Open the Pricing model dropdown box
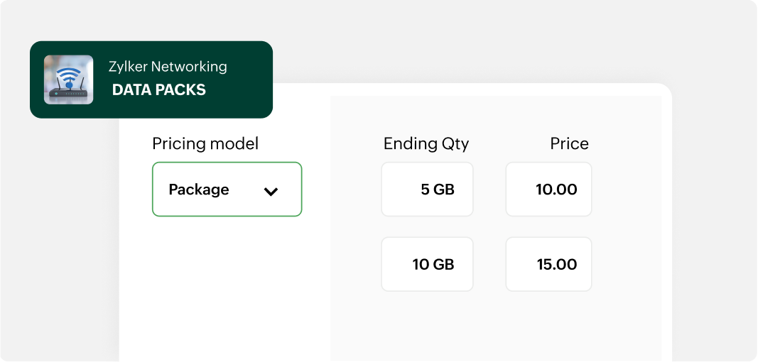The image size is (758, 362). coord(227,190)
